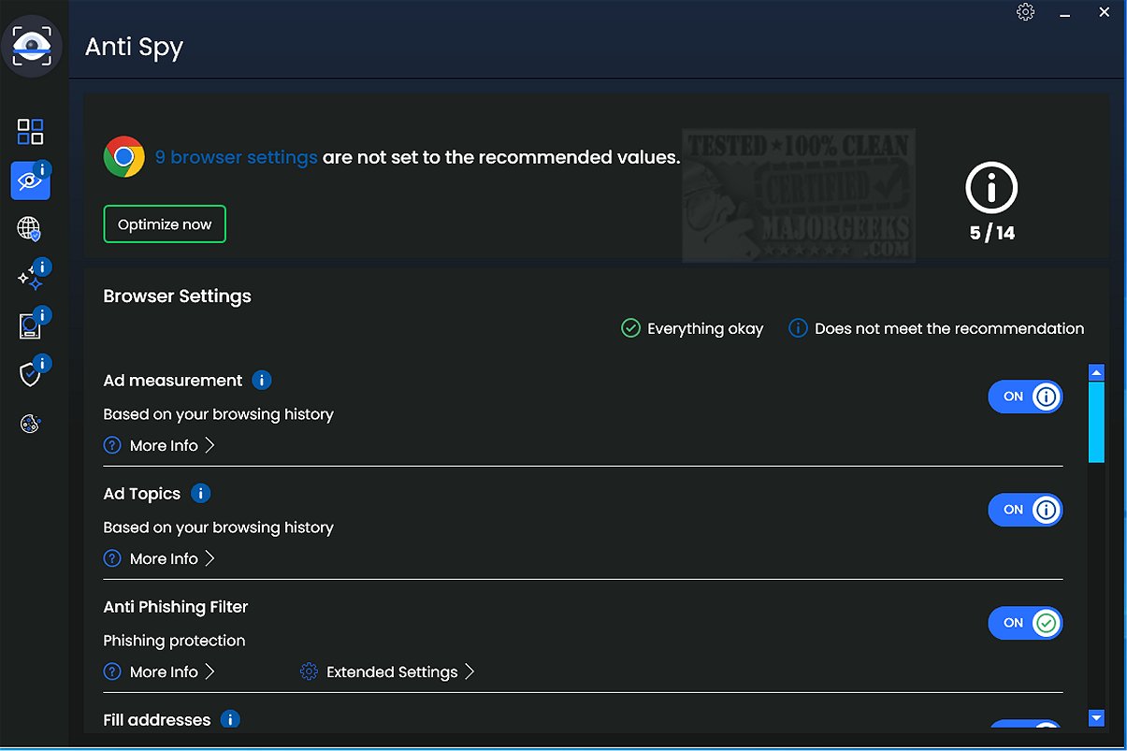Click the app eye logo
The image size is (1127, 751).
pyautogui.click(x=33, y=46)
